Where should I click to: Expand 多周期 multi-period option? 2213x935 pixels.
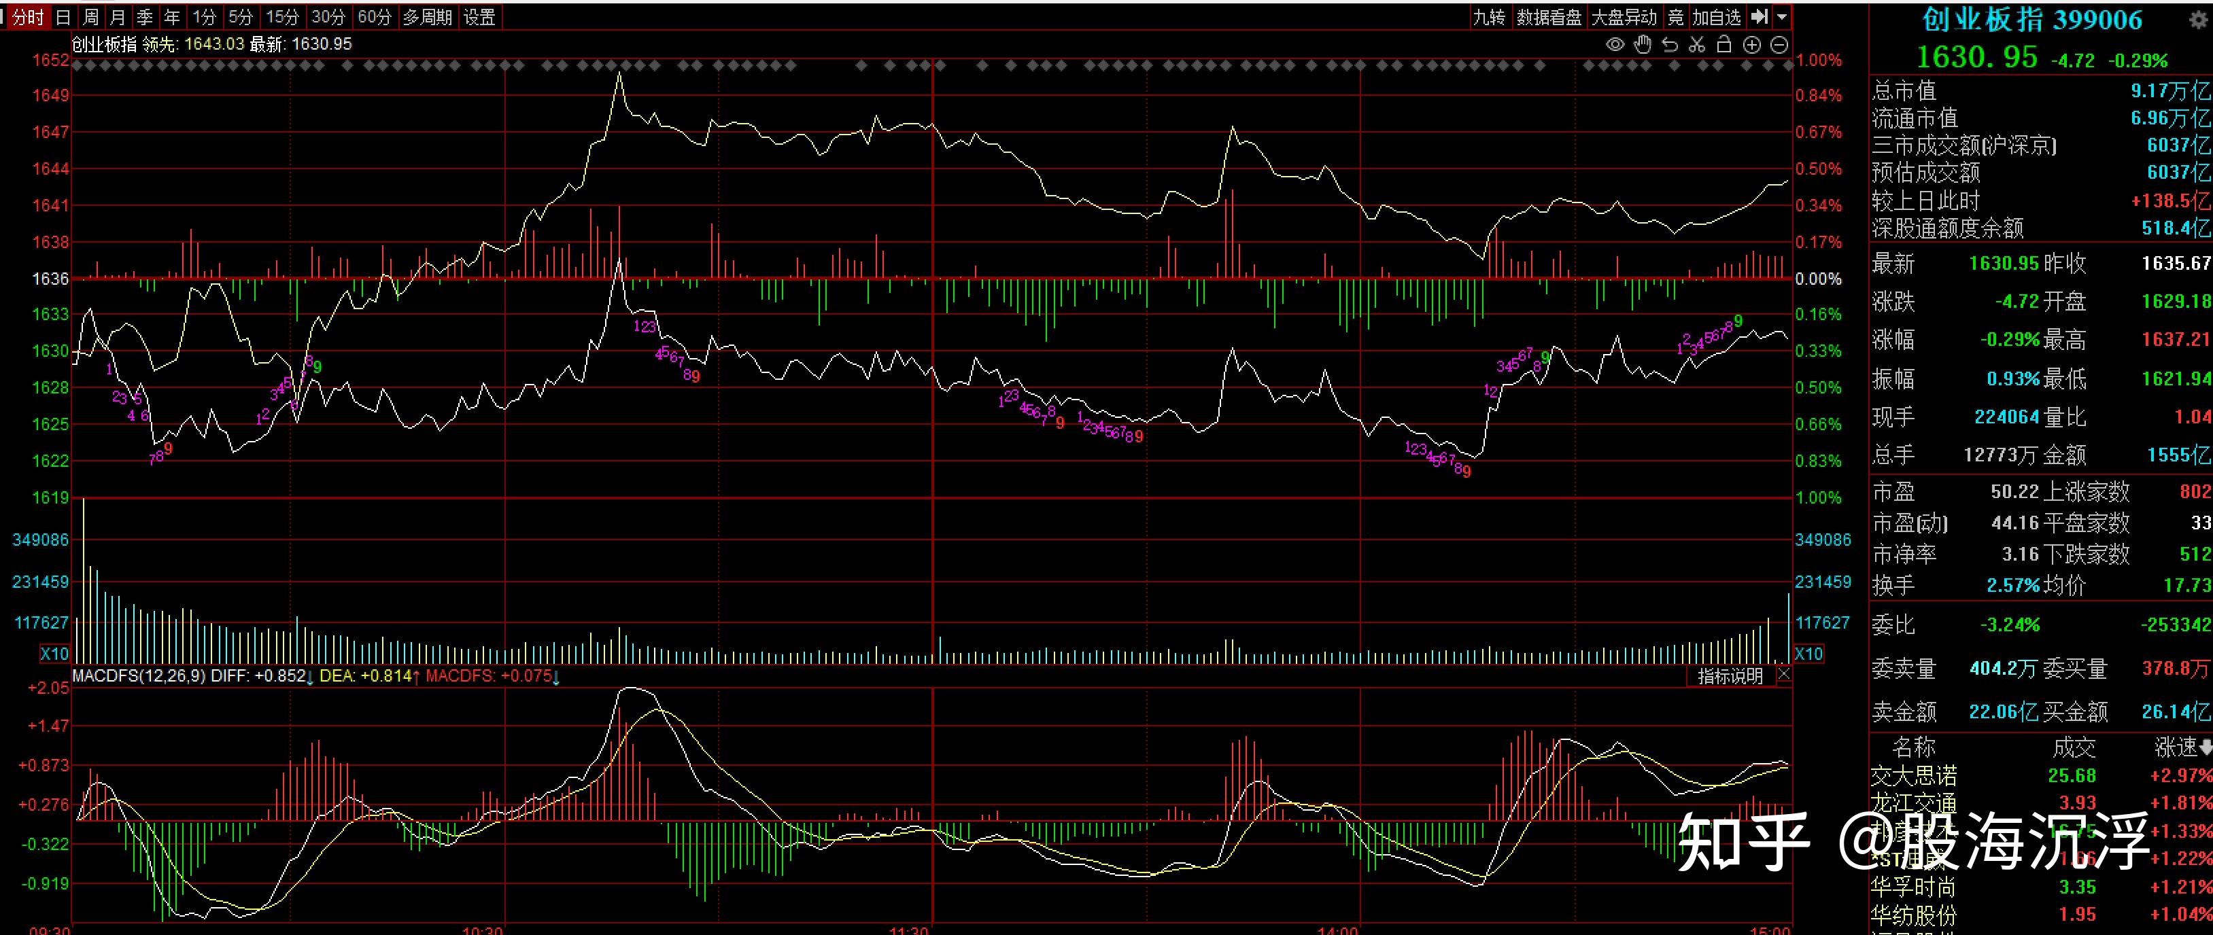(427, 17)
